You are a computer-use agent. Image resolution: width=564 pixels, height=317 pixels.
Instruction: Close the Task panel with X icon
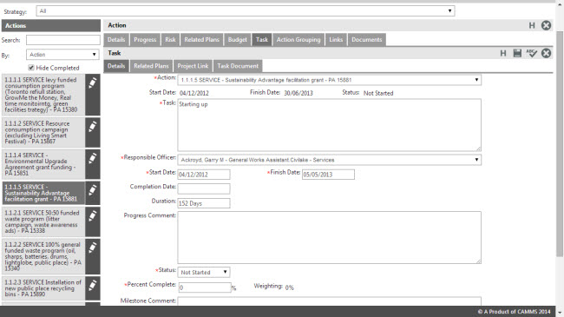[546, 53]
